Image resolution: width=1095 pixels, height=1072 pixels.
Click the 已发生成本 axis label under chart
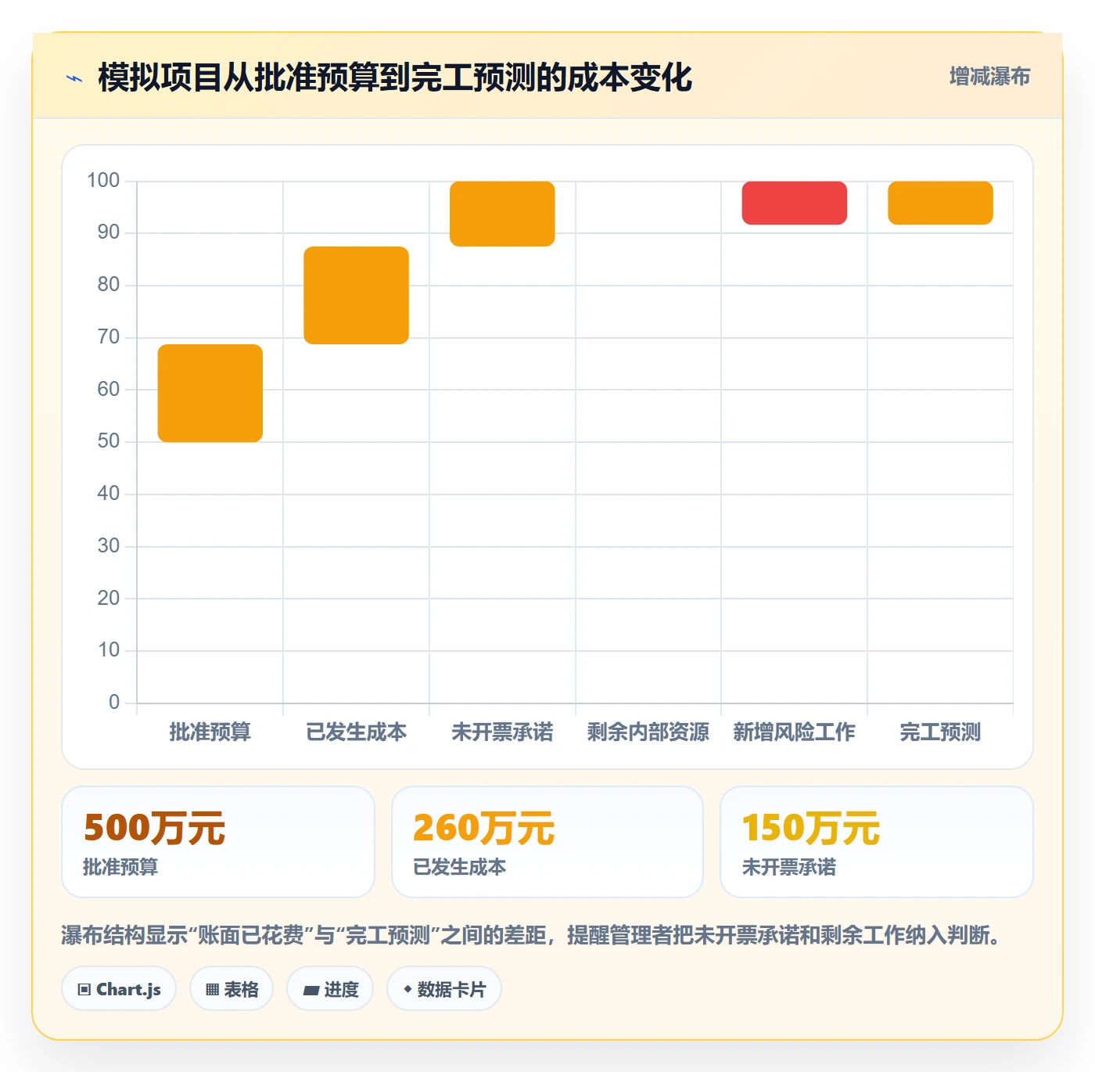click(x=356, y=732)
